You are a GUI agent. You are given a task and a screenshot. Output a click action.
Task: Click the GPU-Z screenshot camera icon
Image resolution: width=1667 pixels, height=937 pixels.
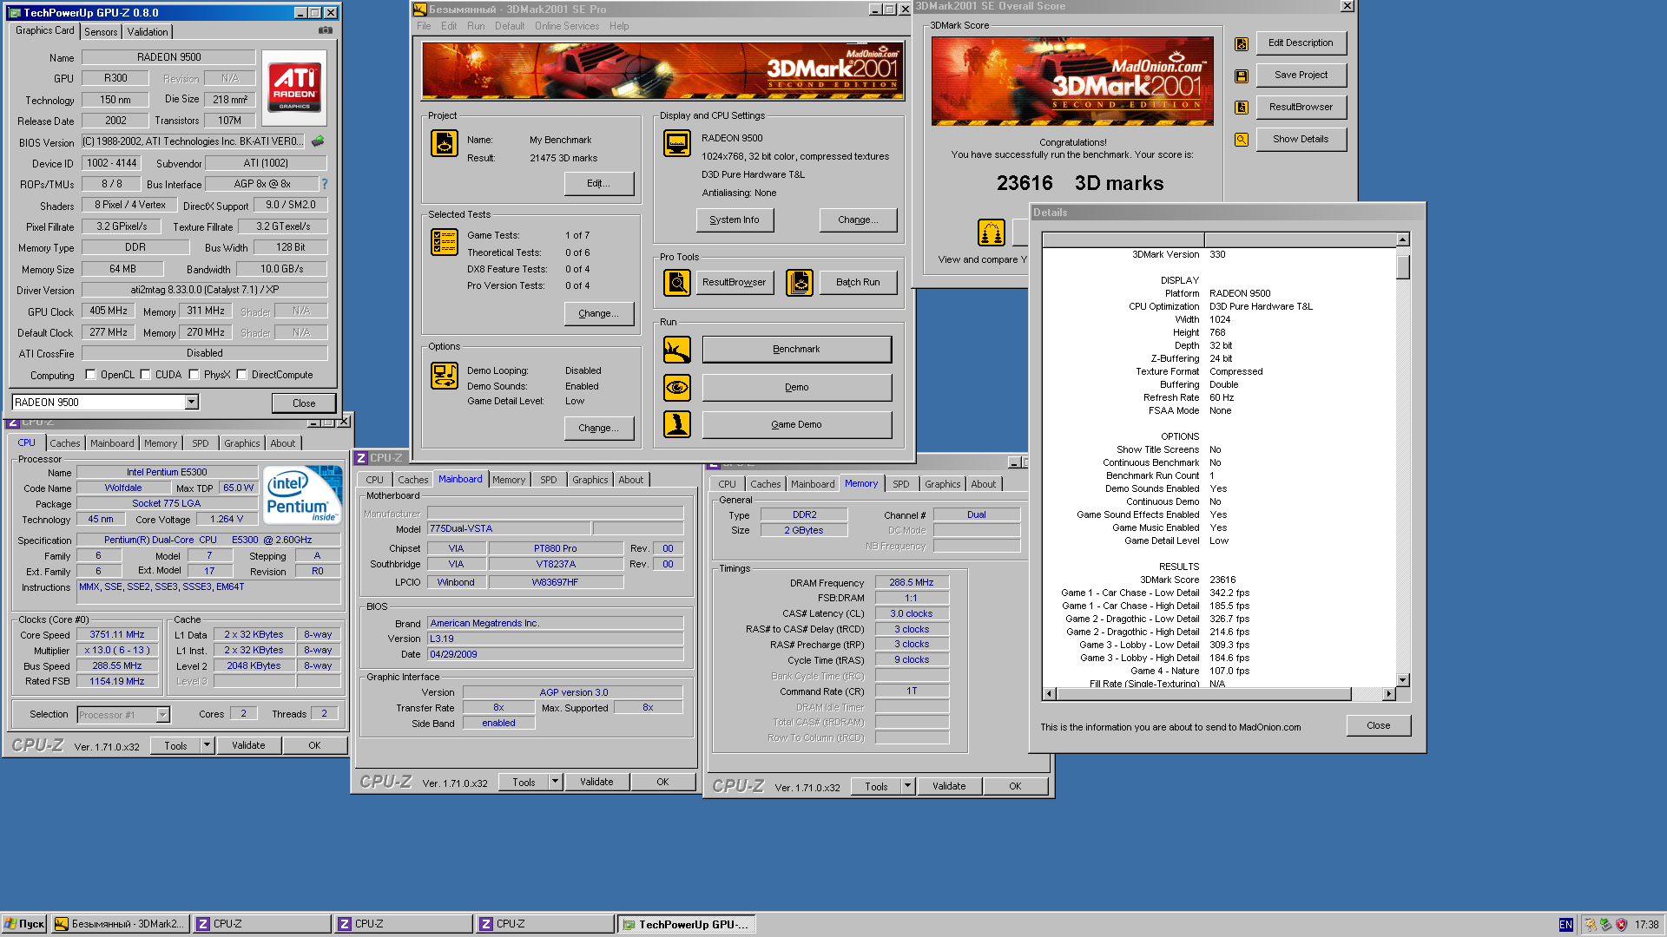click(x=326, y=30)
